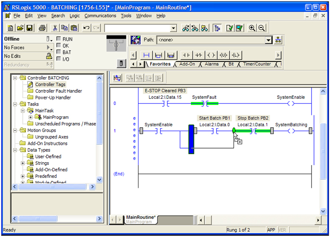Switch to the Alarms instruction tab

click(211, 64)
